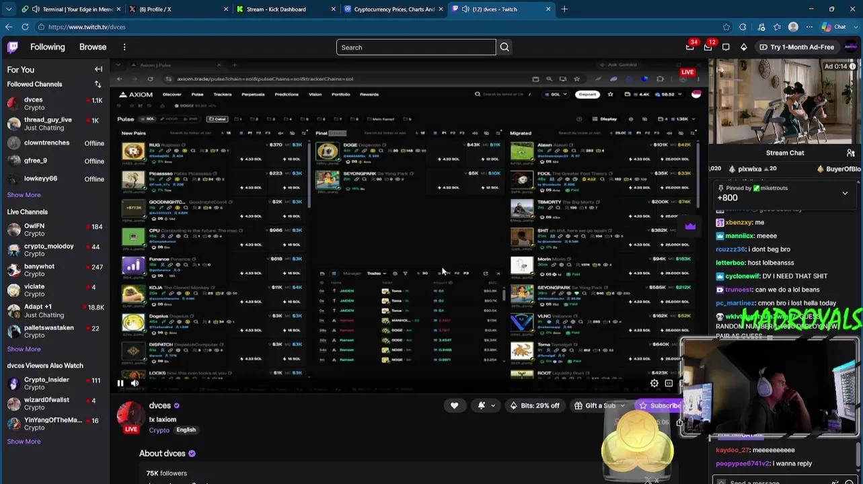Open a new browser tab
Viewport: 863px width, 484px height.
click(x=564, y=9)
